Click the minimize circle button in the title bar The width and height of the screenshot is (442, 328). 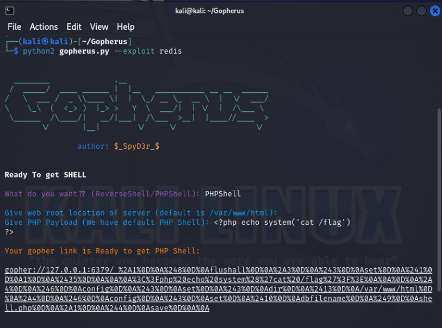[408, 11]
